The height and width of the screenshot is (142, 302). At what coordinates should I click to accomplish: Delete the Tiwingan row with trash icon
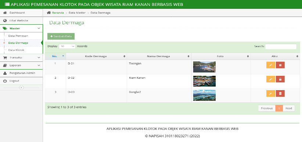coord(280,65)
